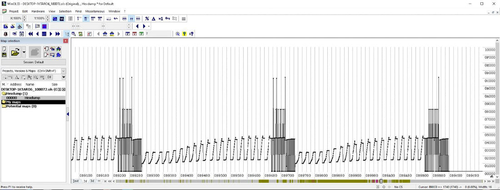This screenshot has width=500, height=190.
Task: Toggle the percent difference display icon
Action: tap(147, 19)
